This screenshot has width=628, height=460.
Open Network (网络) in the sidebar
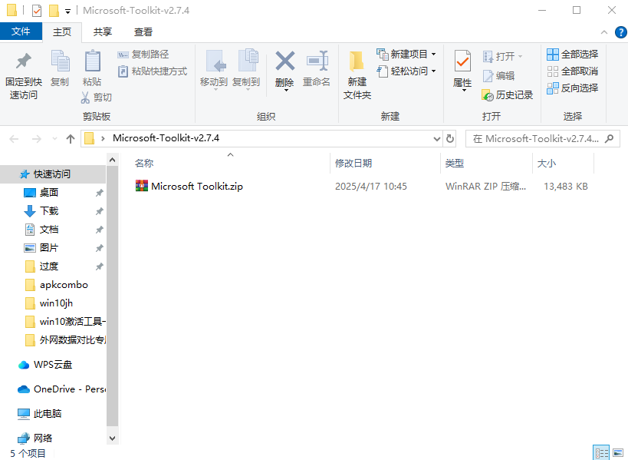(x=43, y=438)
